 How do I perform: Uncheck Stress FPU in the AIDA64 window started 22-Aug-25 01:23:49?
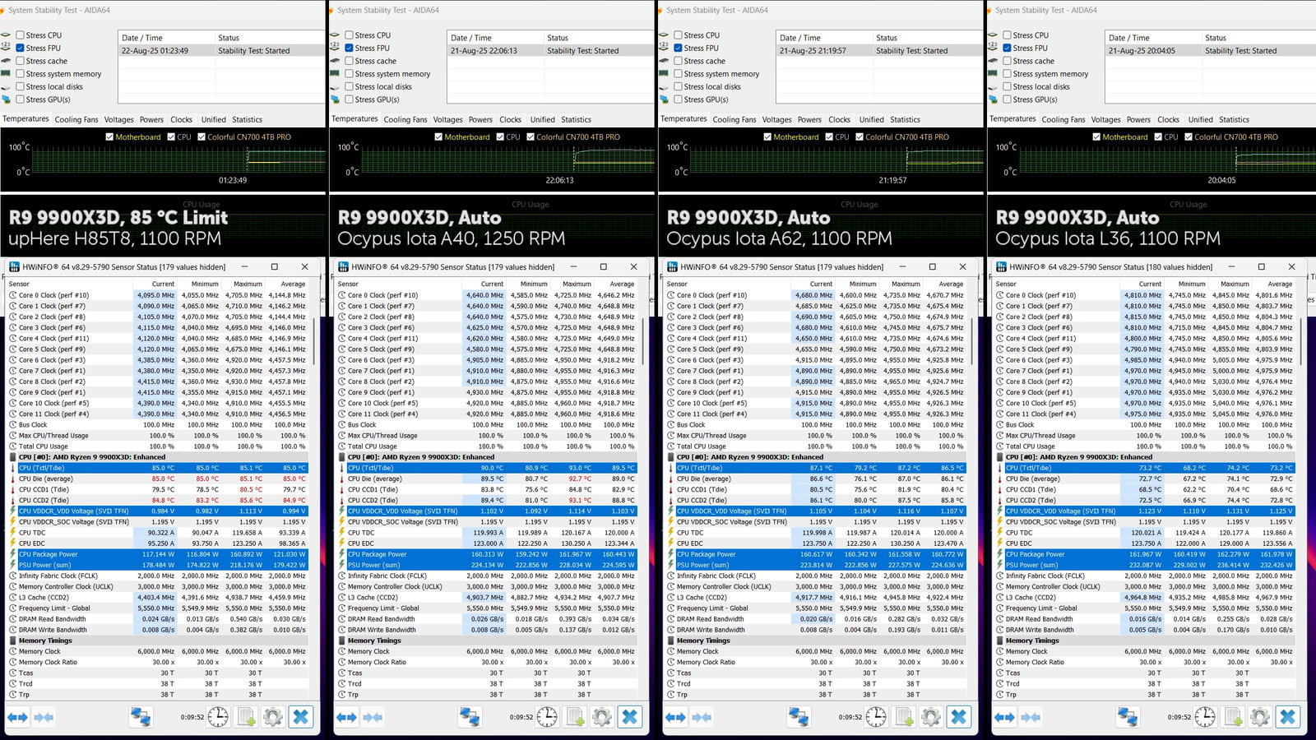(20, 48)
